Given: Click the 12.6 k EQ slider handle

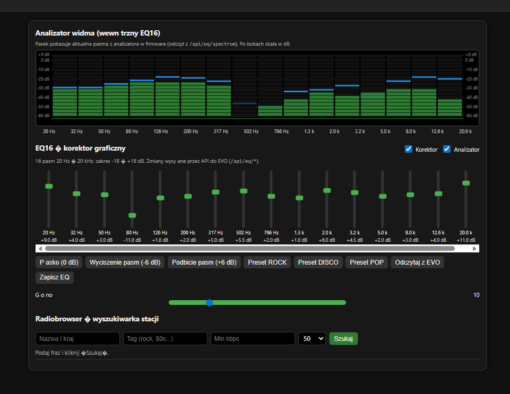Looking at the screenshot, I should [438, 194].
